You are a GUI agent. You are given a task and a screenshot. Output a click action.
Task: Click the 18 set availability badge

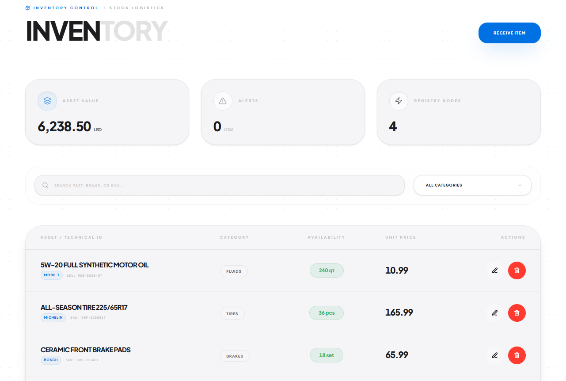[327, 355]
